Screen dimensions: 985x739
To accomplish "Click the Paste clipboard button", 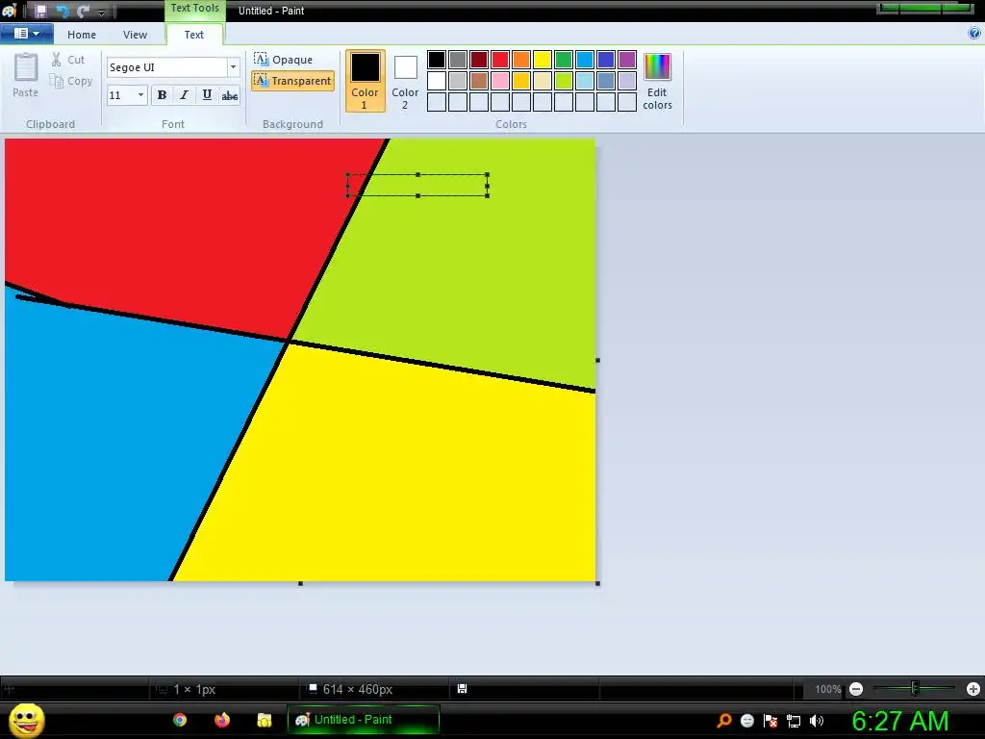I will point(26,75).
